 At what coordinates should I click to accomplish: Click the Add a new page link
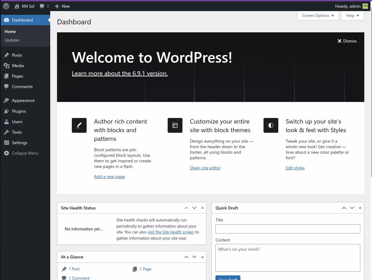point(109,176)
